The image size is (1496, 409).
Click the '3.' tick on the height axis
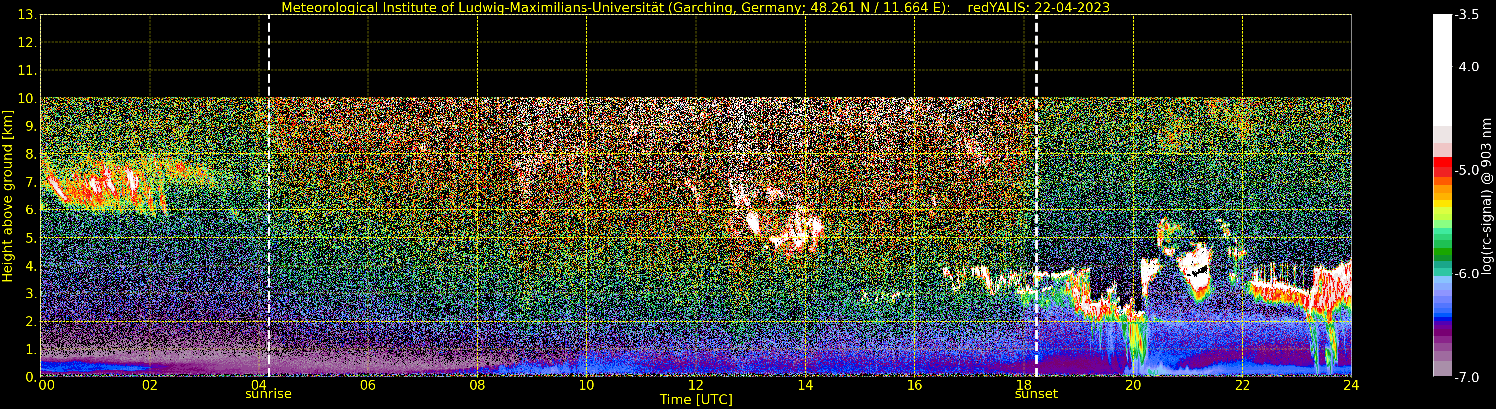point(31,293)
